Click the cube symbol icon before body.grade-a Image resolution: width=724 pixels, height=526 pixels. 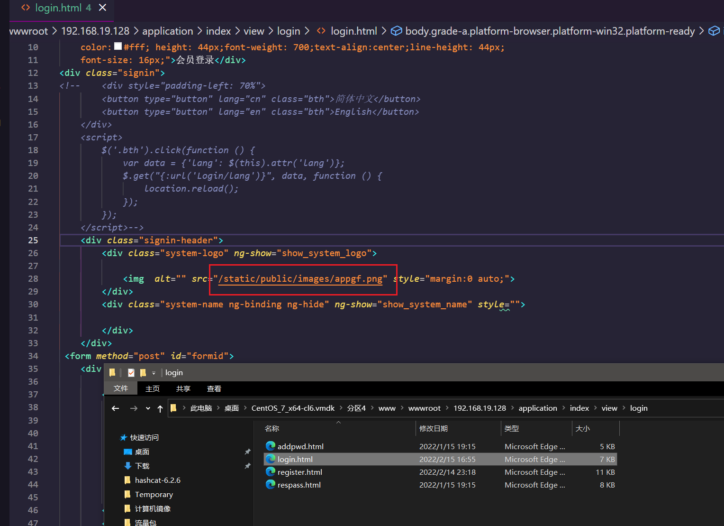pos(396,31)
